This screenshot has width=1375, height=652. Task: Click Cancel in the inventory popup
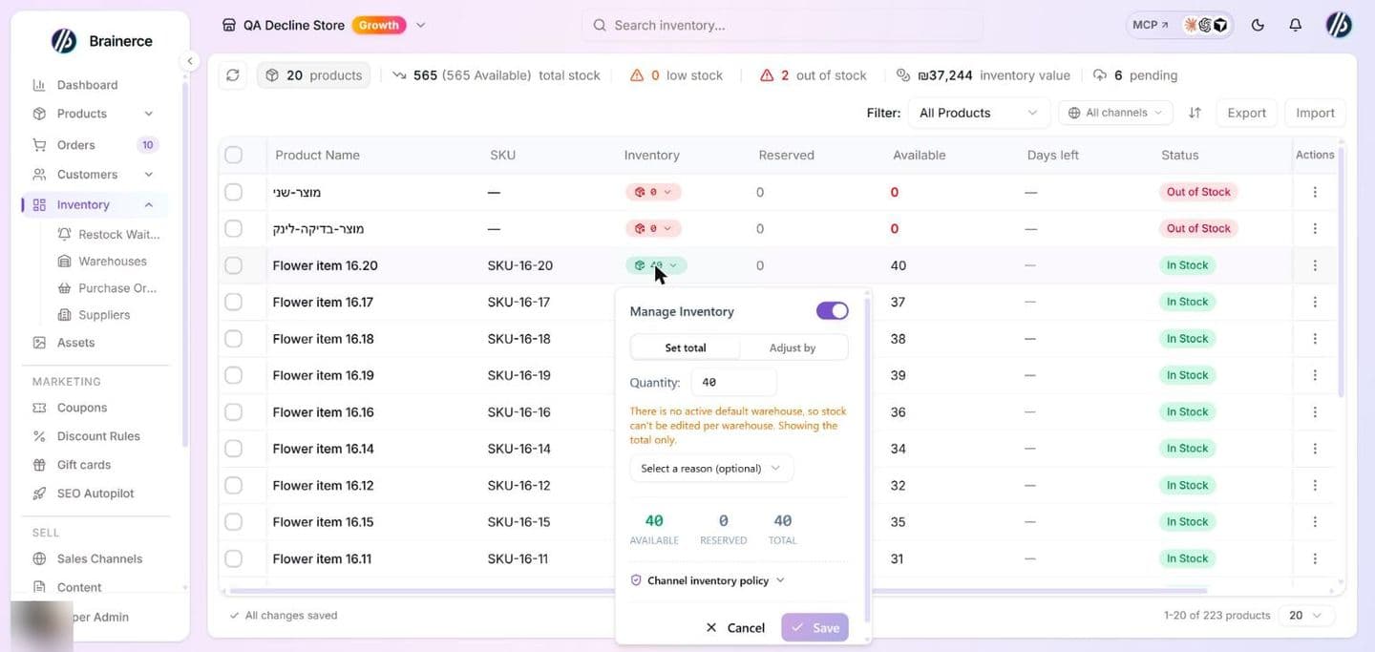(x=735, y=627)
